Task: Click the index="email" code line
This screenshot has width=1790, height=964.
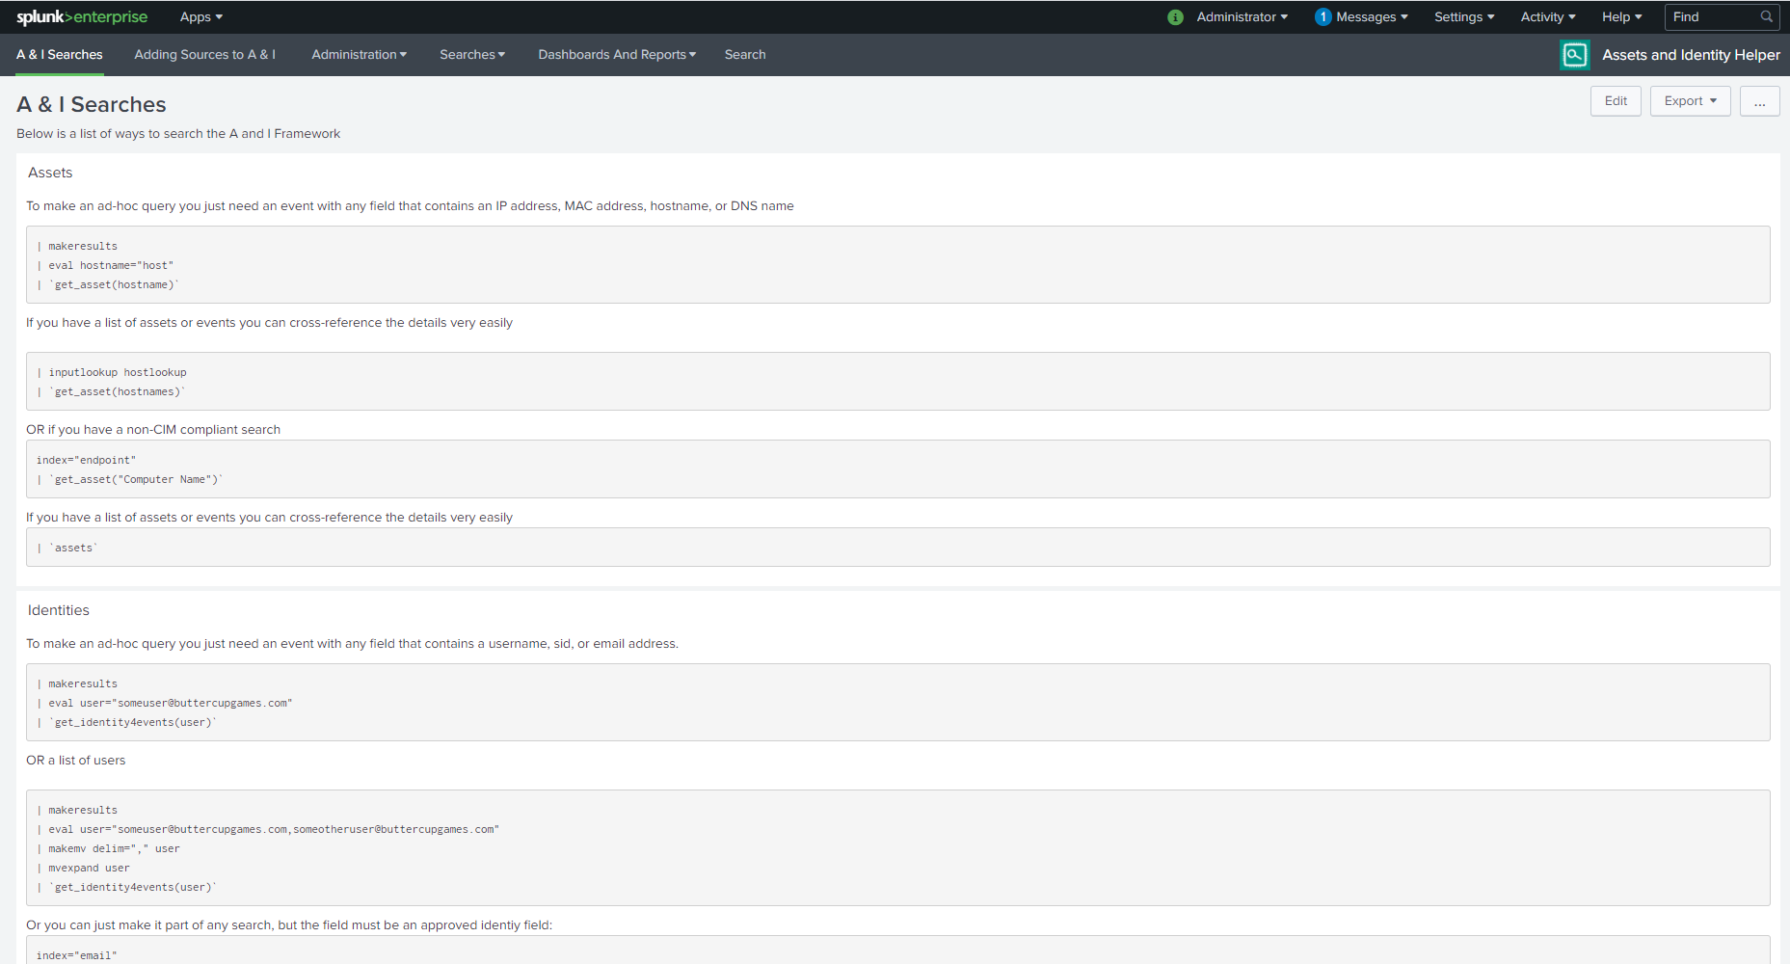Action: (x=77, y=956)
